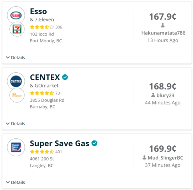Click the CENTEX verified badge icon

tap(65, 77)
